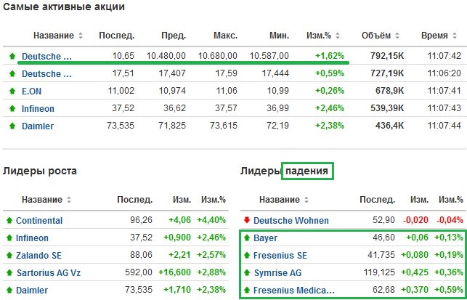
Task: Open Infineon in most active stocks
Action: 38,109
